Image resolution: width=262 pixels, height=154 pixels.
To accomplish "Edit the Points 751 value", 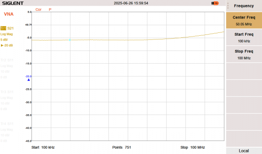I will (122, 147).
